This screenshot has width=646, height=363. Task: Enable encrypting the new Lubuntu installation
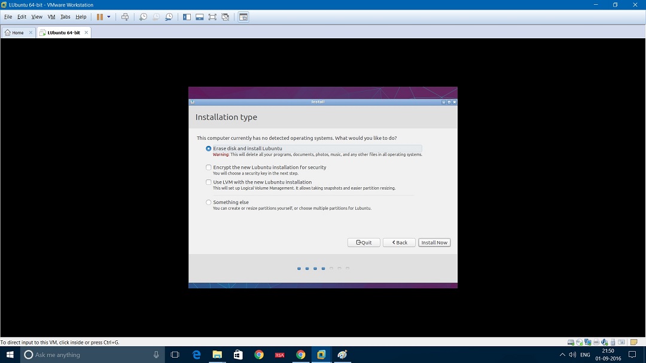click(x=209, y=167)
